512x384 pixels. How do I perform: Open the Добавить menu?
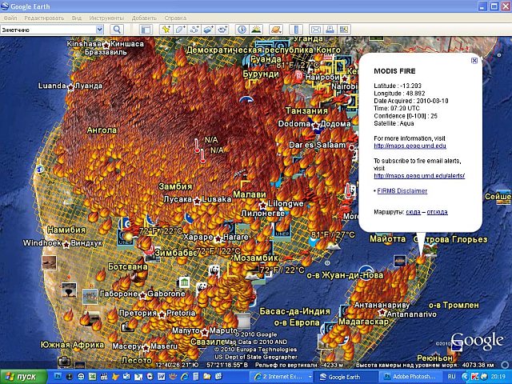144,18
